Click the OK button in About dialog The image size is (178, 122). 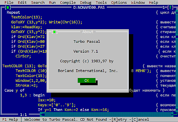pos(87,80)
